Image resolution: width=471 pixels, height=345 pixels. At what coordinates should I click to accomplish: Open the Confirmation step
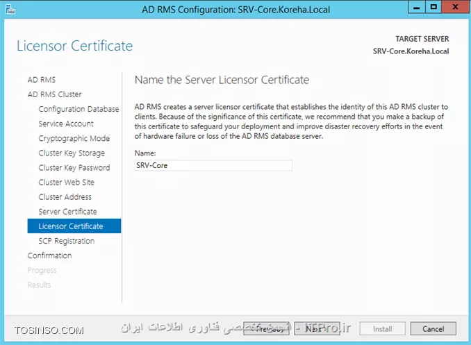pos(49,256)
